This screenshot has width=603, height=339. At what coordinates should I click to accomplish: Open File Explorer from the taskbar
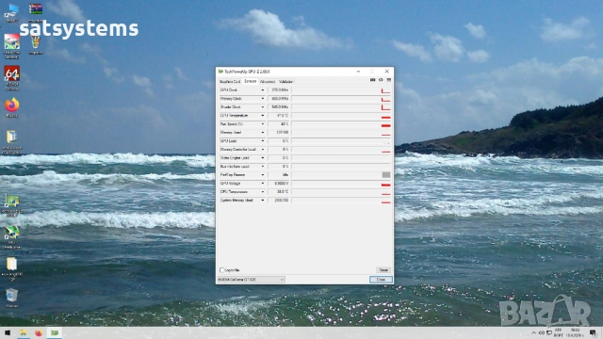click(x=23, y=332)
